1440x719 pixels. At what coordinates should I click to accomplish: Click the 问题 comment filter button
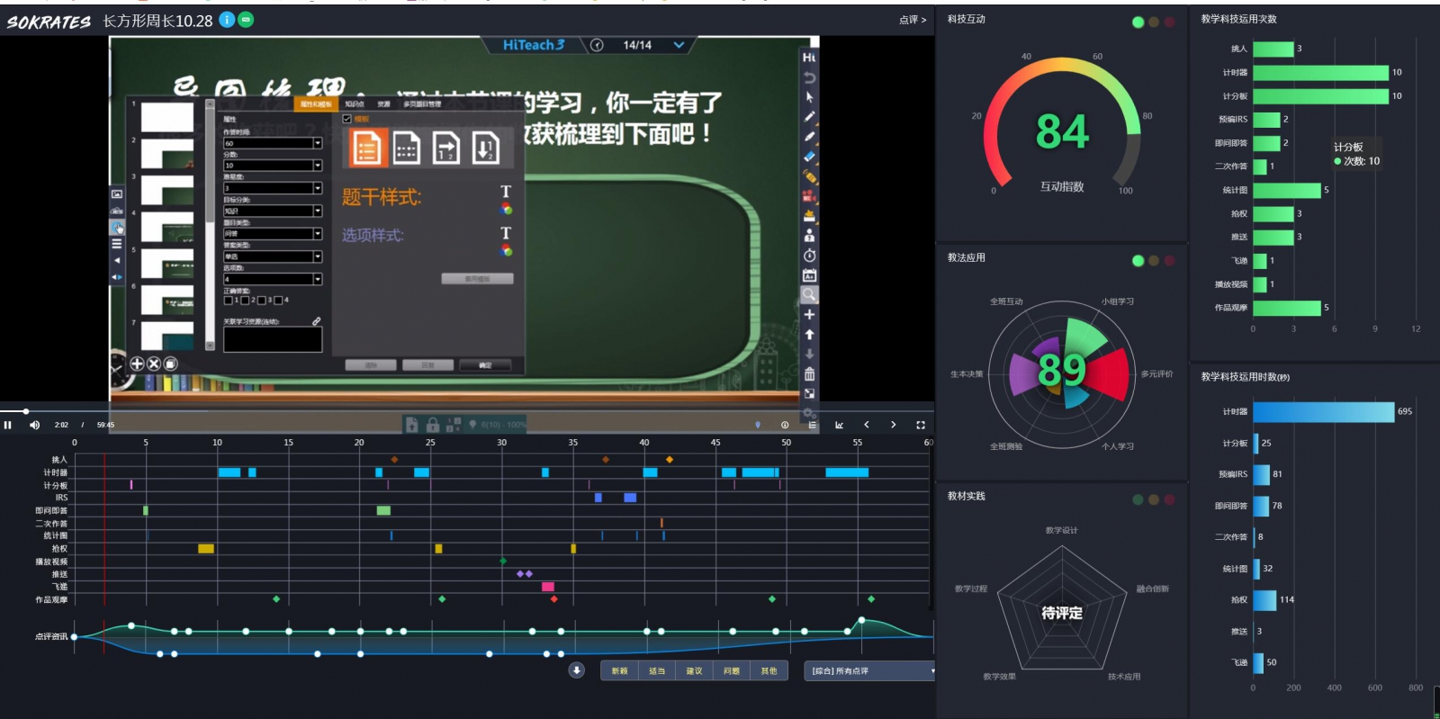click(731, 670)
